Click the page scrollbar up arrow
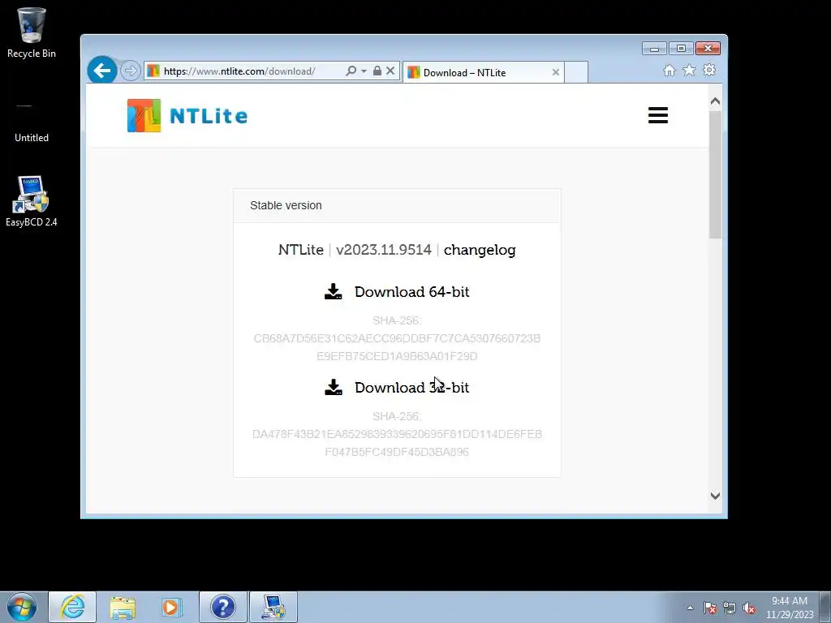Screen dimensions: 831x623 [x=715, y=101]
